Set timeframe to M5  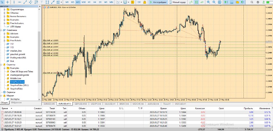click(x=73, y=2)
